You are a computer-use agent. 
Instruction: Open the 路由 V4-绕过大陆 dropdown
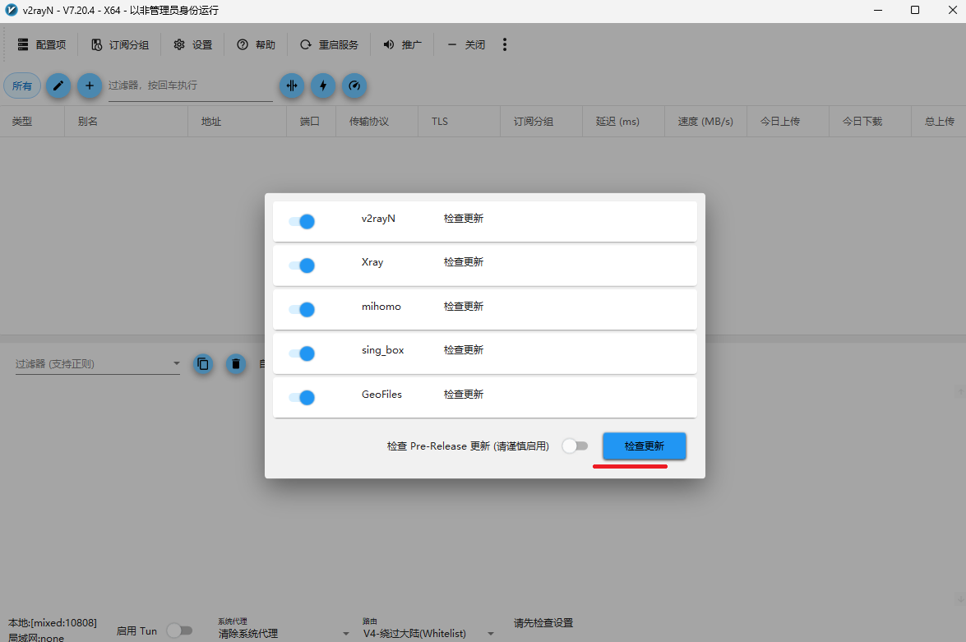pos(429,634)
